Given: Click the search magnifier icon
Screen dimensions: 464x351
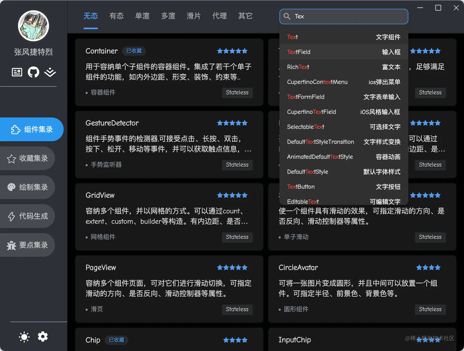Looking at the screenshot, I should point(287,16).
